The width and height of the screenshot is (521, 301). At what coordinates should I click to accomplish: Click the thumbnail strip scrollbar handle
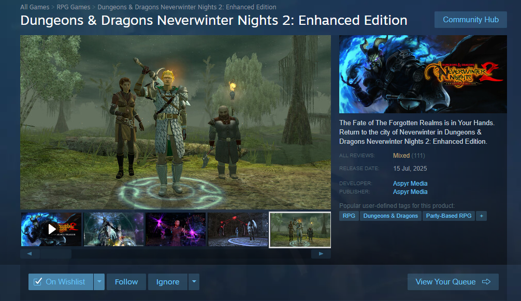56,254
